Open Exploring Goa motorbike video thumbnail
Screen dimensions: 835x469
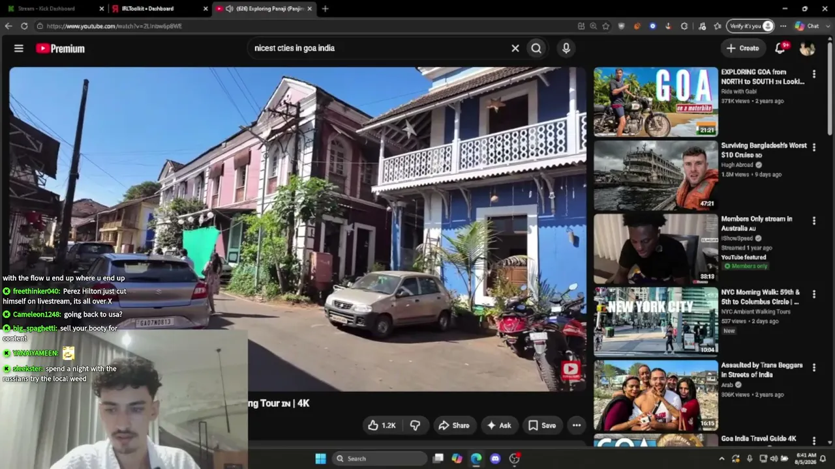[656, 102]
